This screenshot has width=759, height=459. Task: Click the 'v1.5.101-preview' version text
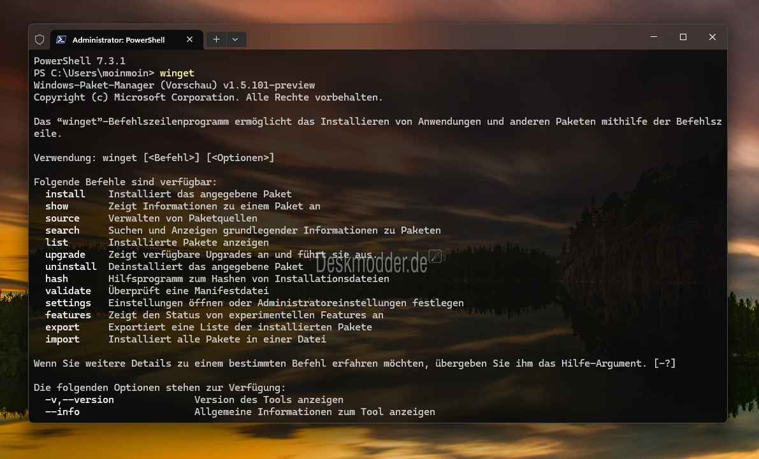point(269,85)
